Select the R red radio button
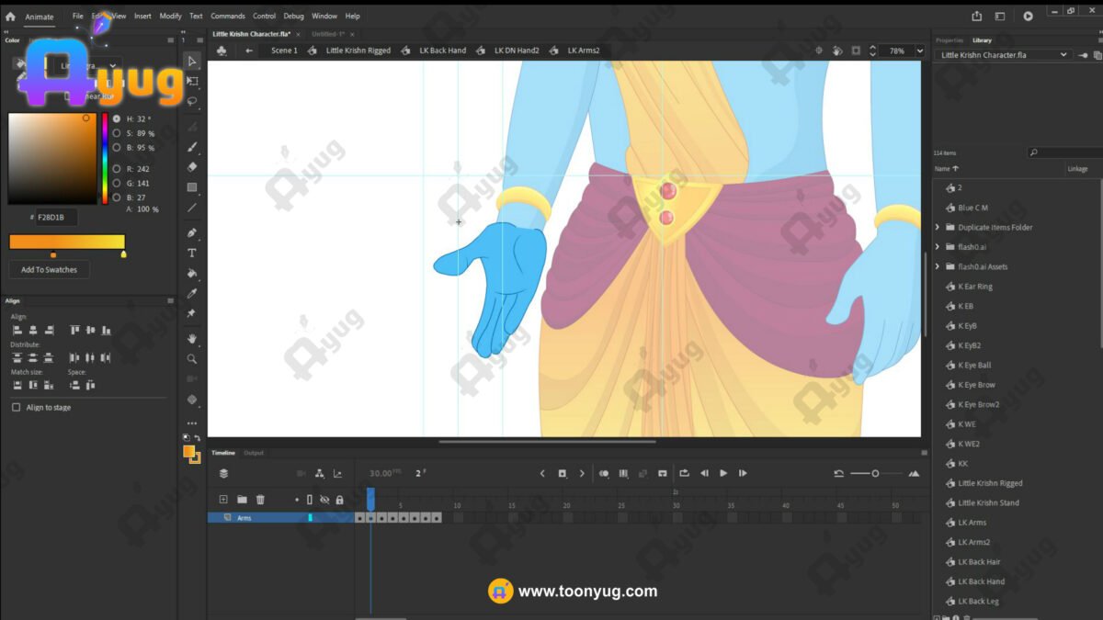 coord(117,169)
